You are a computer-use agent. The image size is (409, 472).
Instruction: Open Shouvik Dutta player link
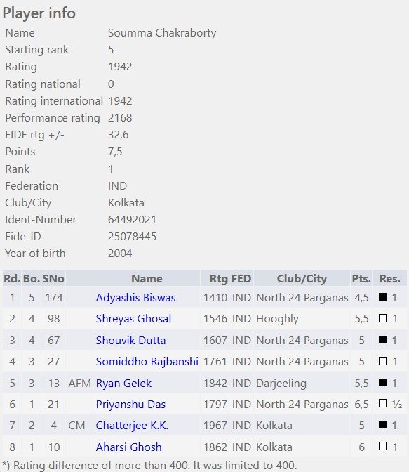pos(130,340)
